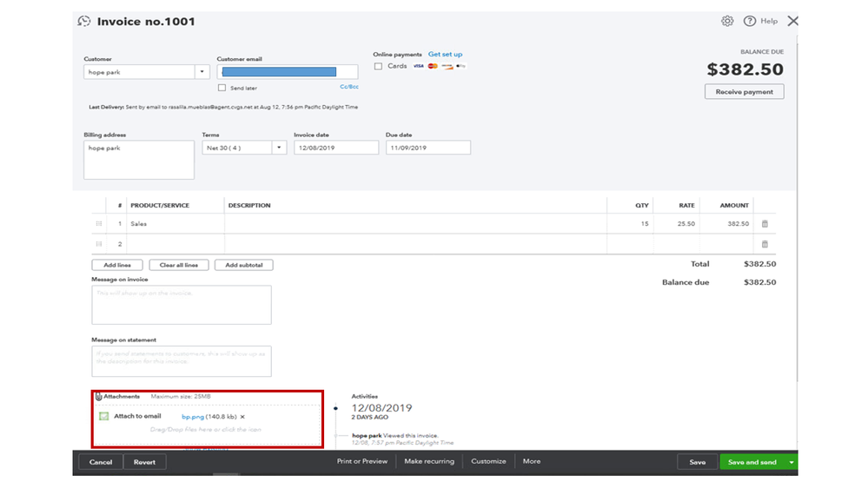868x488 pixels.
Task: Open the invoice history clock icon
Action: [84, 21]
